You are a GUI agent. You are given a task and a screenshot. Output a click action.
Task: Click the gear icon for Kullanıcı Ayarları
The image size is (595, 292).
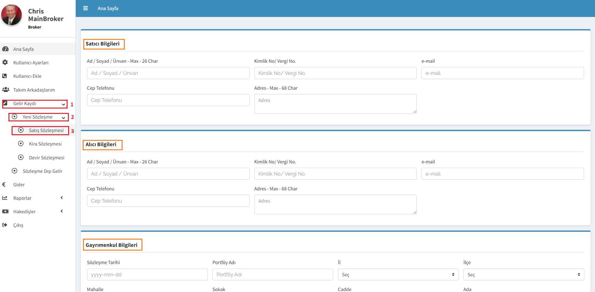click(x=5, y=62)
